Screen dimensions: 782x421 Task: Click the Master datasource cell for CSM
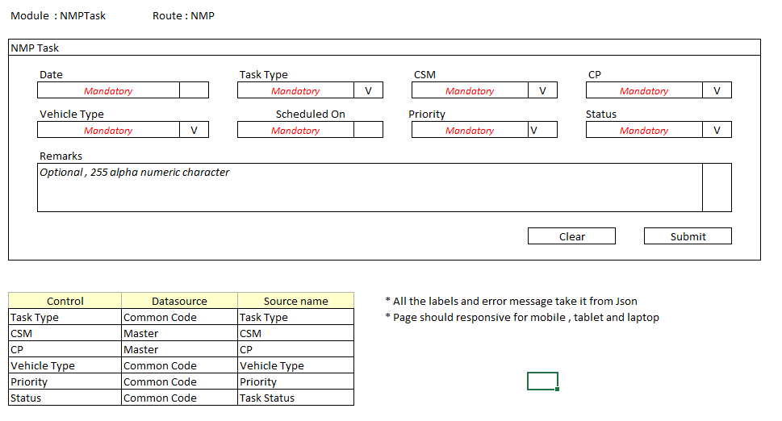(x=179, y=333)
